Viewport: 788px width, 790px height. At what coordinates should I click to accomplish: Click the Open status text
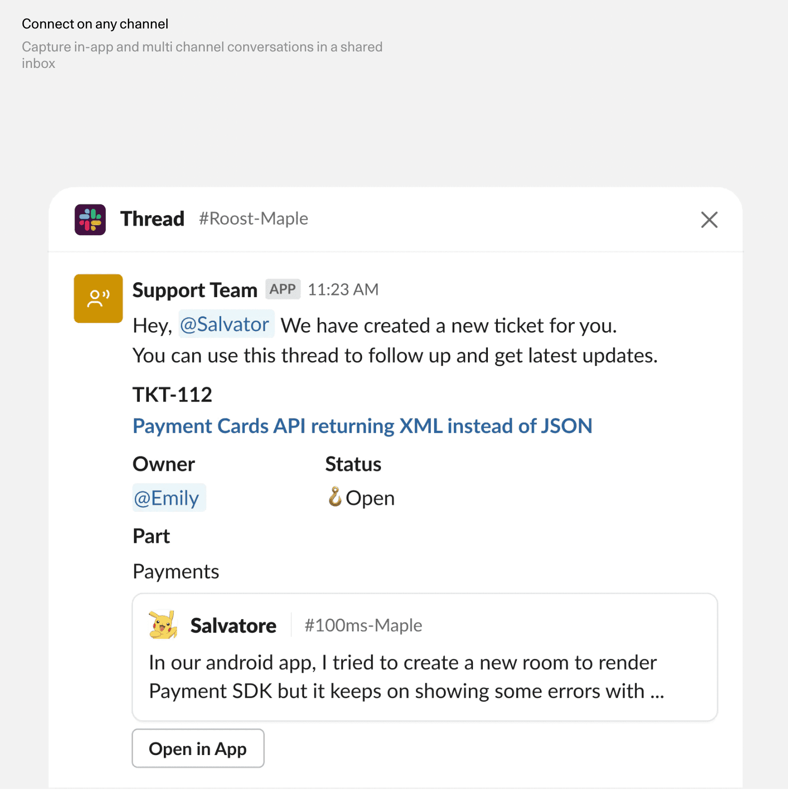(370, 498)
